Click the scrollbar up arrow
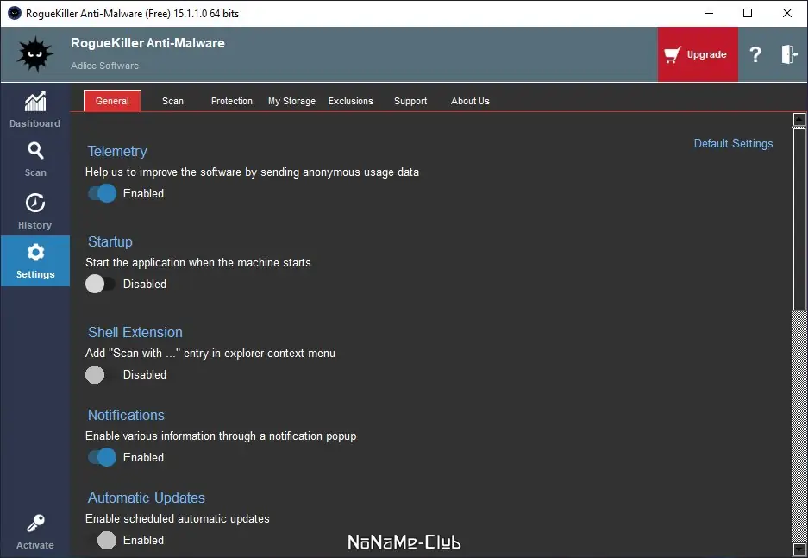 click(799, 120)
